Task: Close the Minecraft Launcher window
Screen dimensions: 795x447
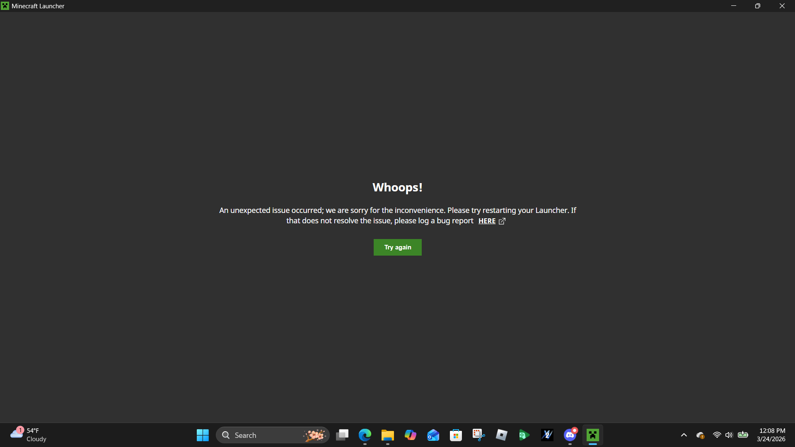Action: pyautogui.click(x=782, y=6)
